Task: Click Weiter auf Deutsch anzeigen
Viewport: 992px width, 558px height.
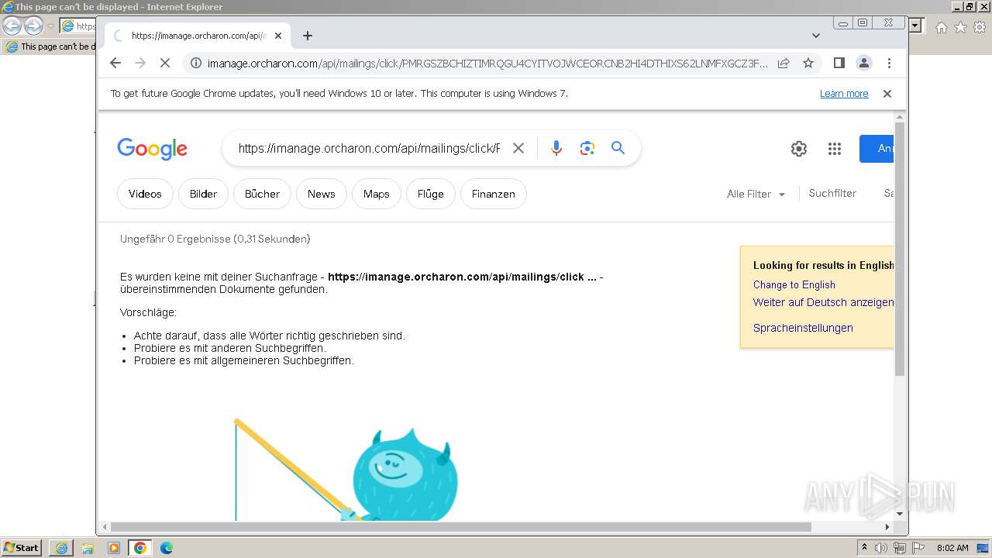Action: pos(823,302)
